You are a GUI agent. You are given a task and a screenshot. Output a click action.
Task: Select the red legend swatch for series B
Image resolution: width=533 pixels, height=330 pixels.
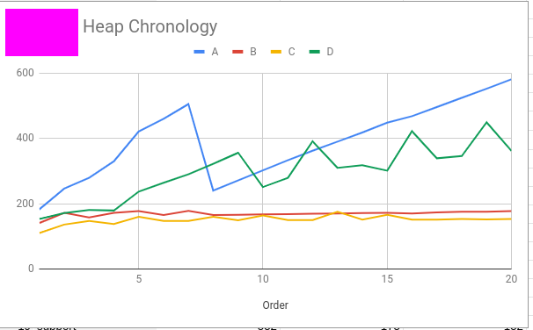coord(237,52)
